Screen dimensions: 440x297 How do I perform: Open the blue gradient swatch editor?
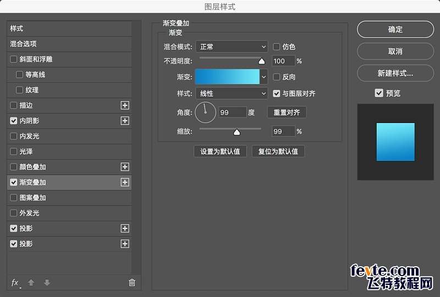coord(227,77)
